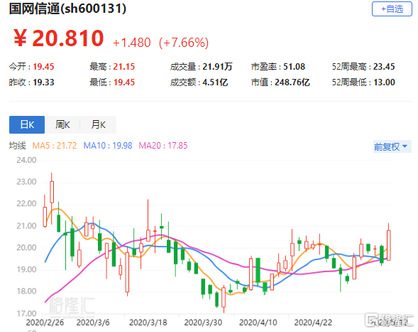This screenshot has width=418, height=332.
Task: Select the 2020/3/18 date axis label
Action: [x=148, y=323]
